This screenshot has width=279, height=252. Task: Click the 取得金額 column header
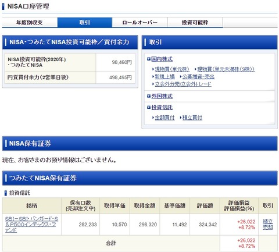[145, 205]
